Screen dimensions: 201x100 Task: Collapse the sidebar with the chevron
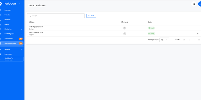pyautogui.click(x=20, y=4)
